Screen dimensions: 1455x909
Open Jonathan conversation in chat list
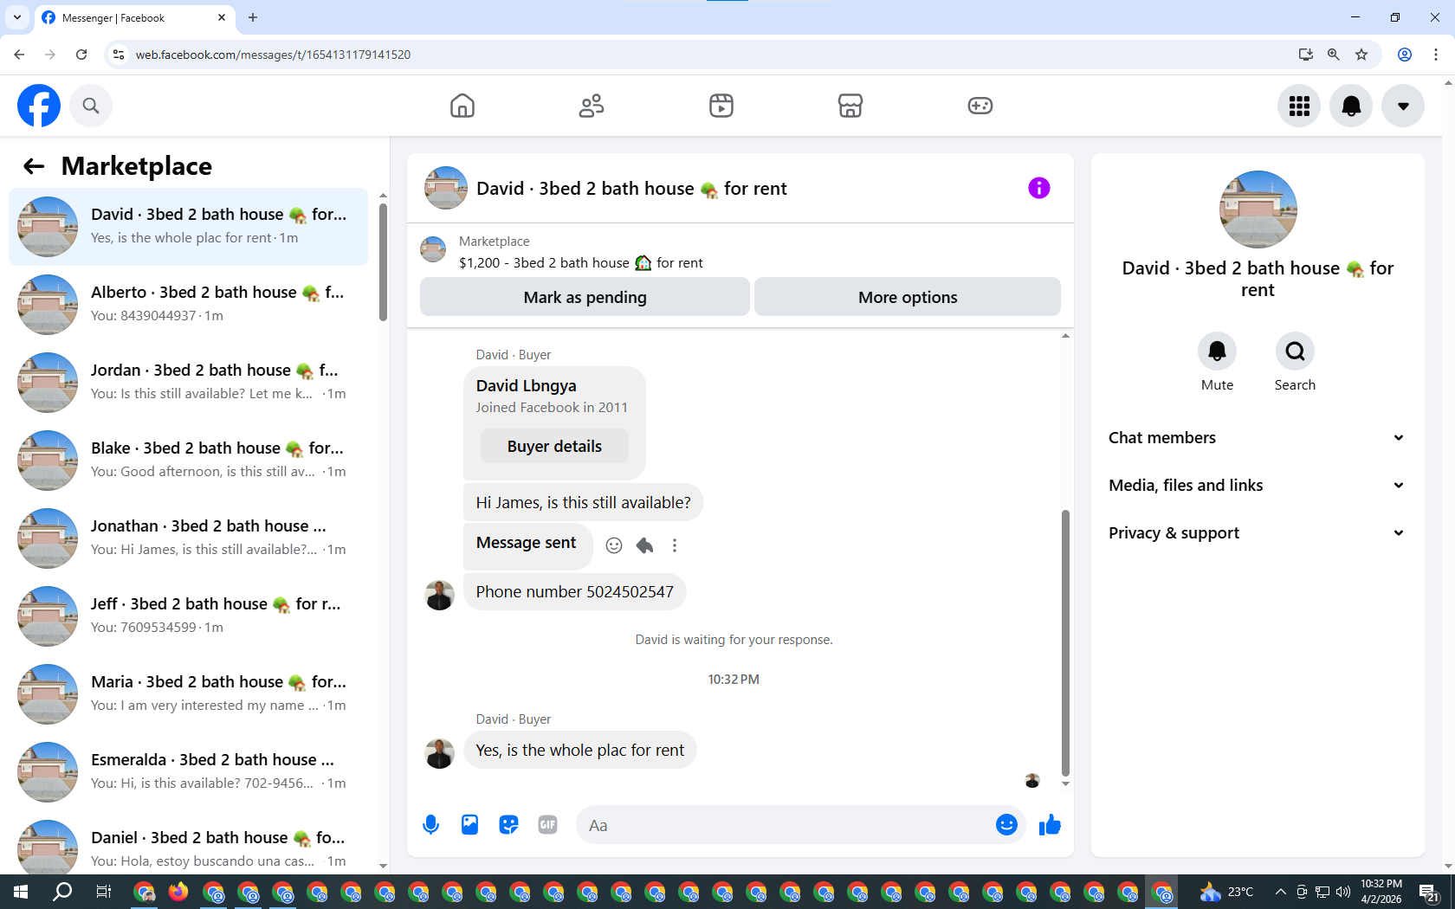tap(189, 538)
